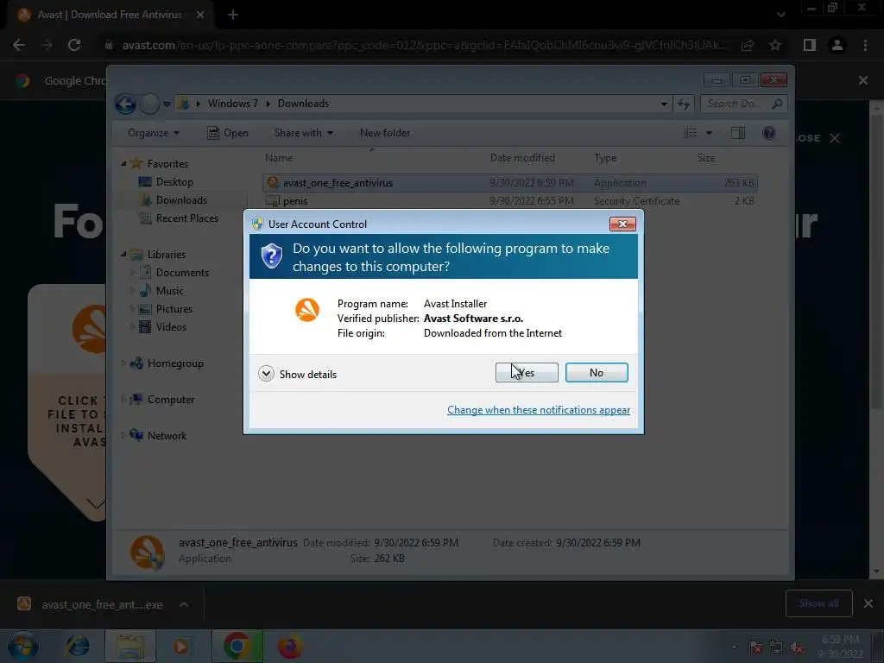Open the Windows Start button
Image resolution: width=884 pixels, height=663 pixels.
click(x=22, y=646)
